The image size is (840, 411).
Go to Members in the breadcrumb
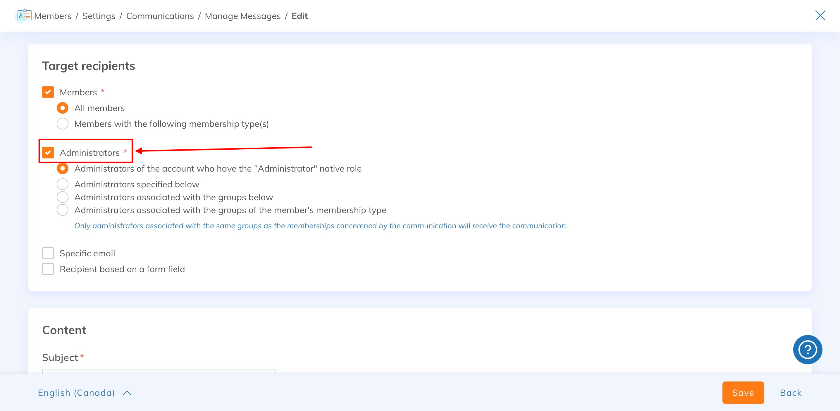[53, 16]
